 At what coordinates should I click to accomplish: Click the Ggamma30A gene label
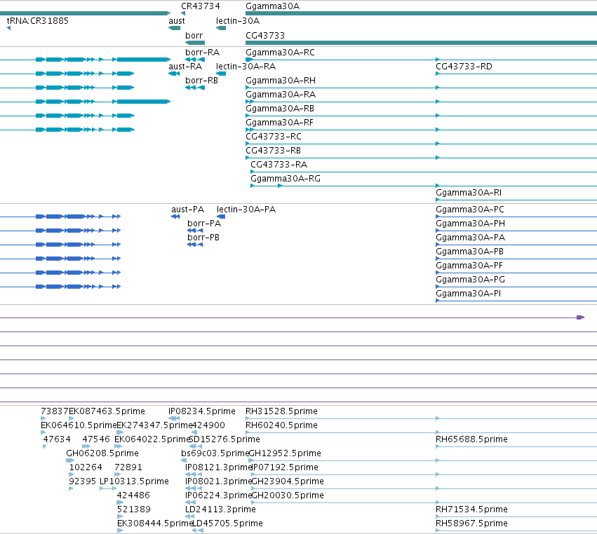[273, 6]
